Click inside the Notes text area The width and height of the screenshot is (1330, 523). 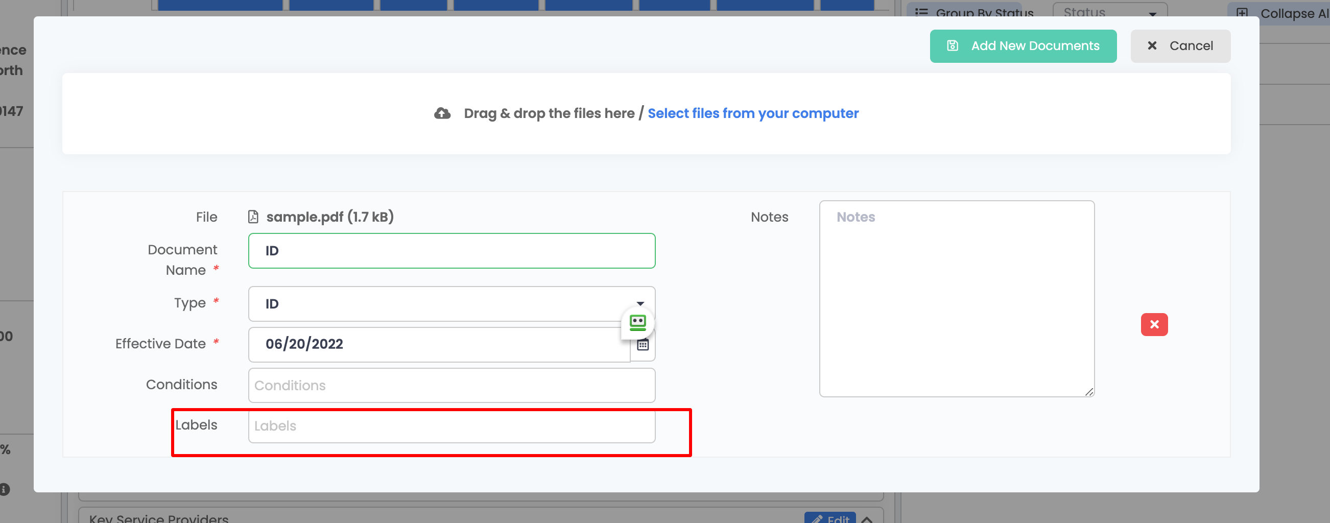(956, 298)
